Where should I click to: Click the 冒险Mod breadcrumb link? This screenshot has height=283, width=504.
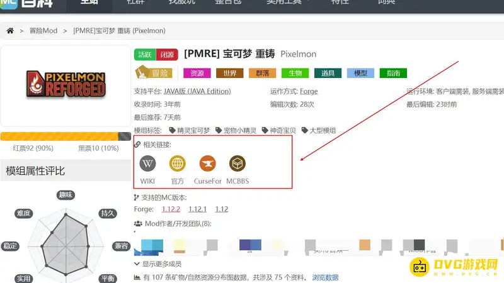(x=43, y=30)
